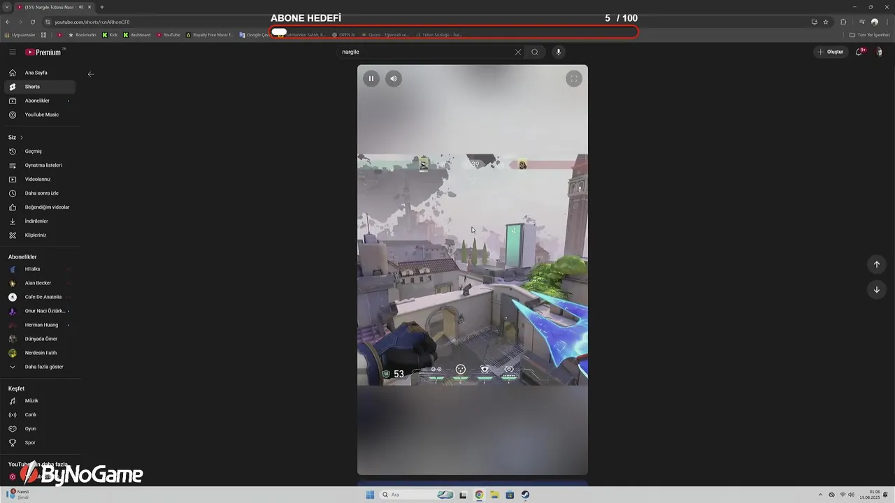Open Uygulamalar apps bookmark

coord(20,34)
